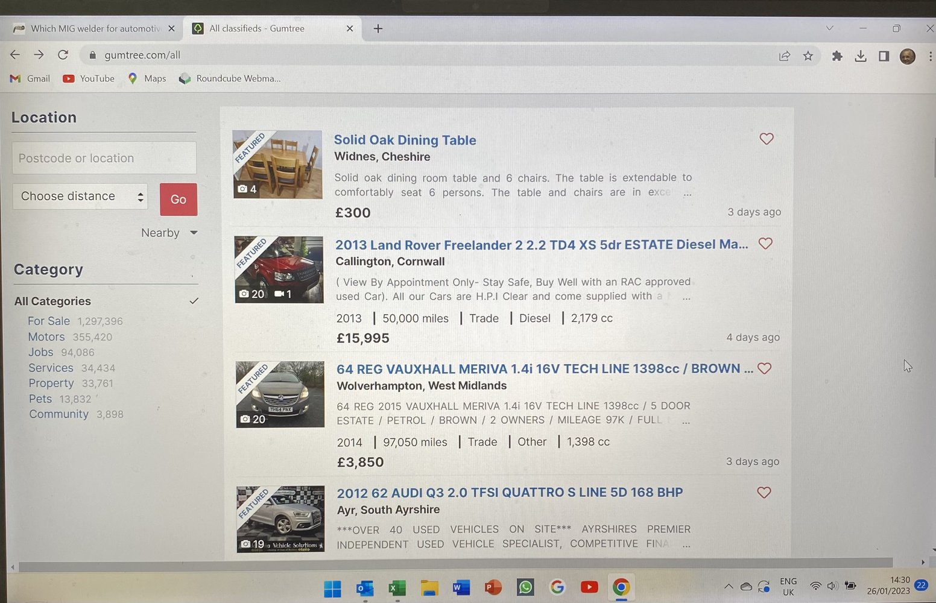Open YouTube bookmark in bookmarks bar

[89, 78]
